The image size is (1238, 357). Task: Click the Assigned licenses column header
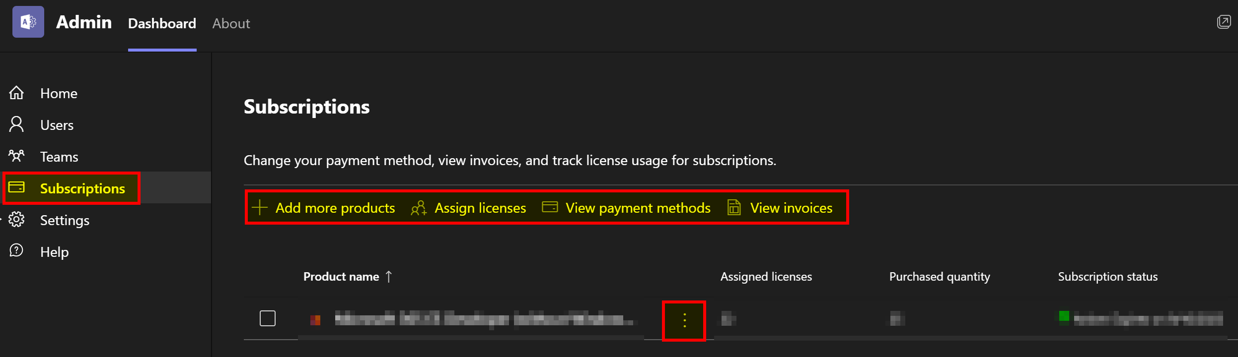[766, 277]
